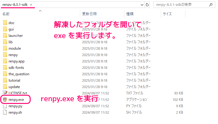Select the renpy.py file icon
Viewport: 218px width, 124px height.
tap(5, 106)
